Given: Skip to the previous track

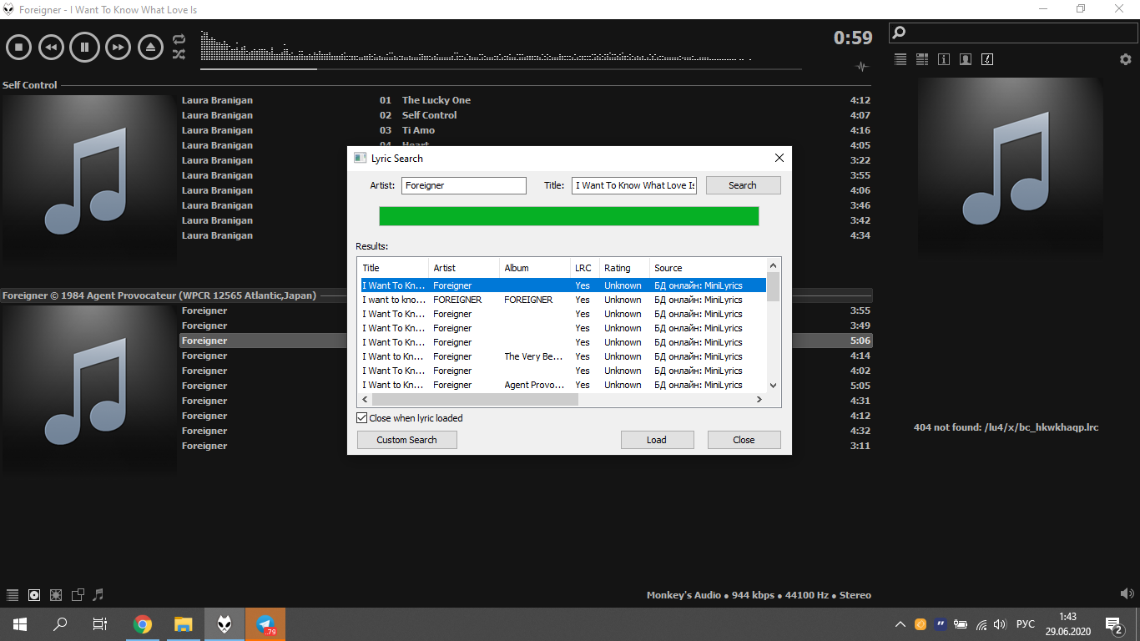Looking at the screenshot, I should click(51, 47).
